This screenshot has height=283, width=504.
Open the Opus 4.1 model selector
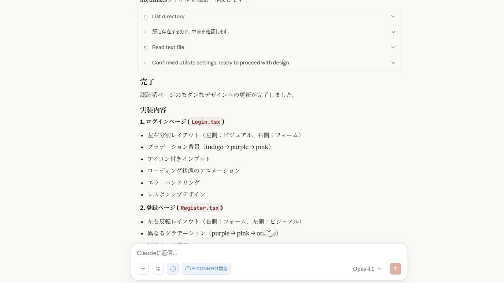367,269
